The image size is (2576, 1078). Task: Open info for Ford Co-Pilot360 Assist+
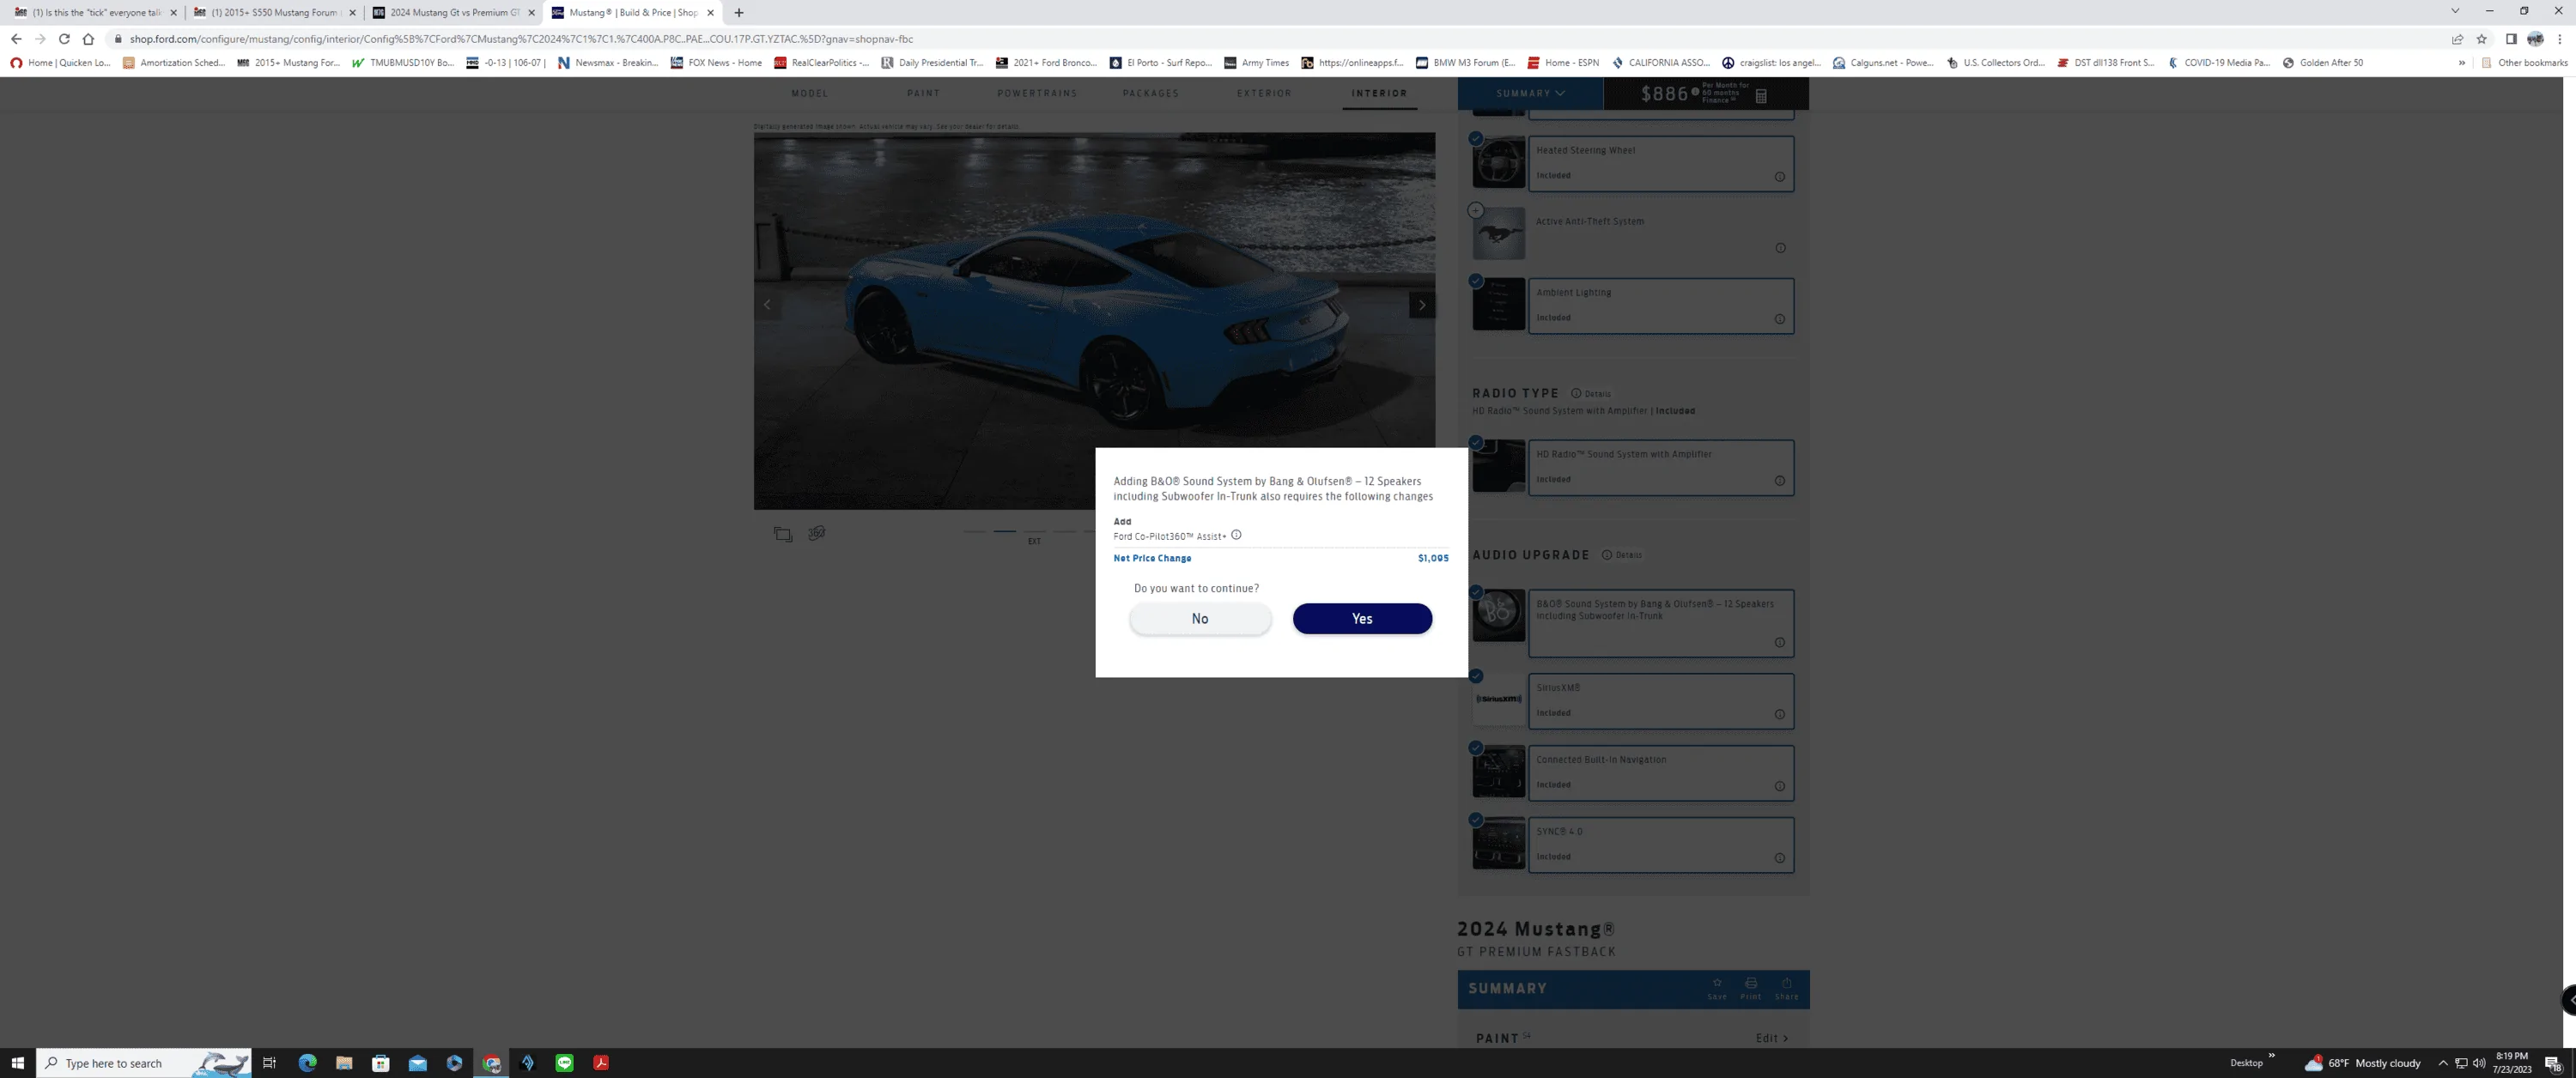tap(1236, 535)
